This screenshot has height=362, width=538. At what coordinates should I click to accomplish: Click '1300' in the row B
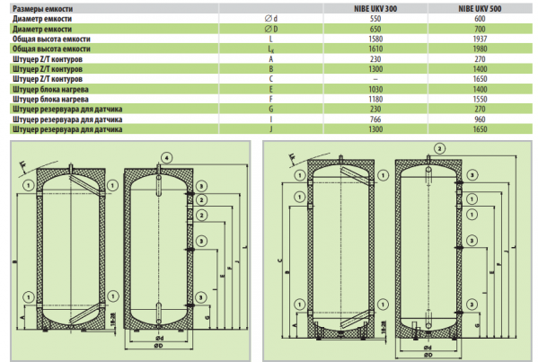(x=375, y=69)
